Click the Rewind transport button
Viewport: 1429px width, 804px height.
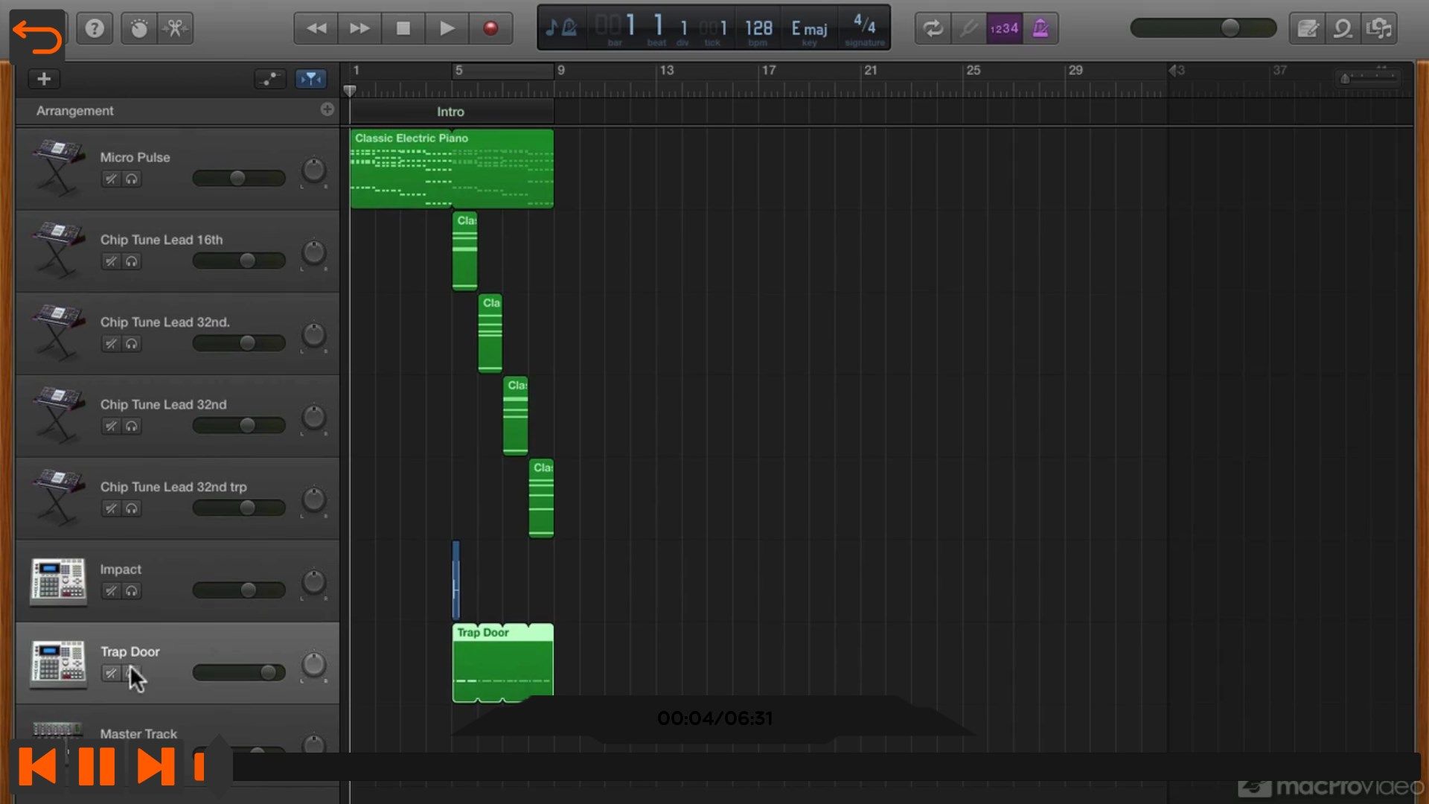(316, 28)
